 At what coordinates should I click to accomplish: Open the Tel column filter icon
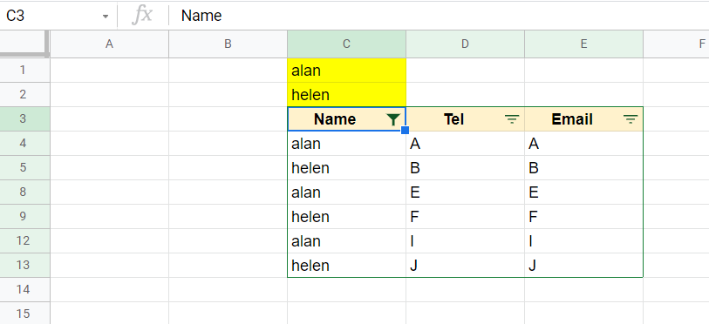(x=512, y=119)
